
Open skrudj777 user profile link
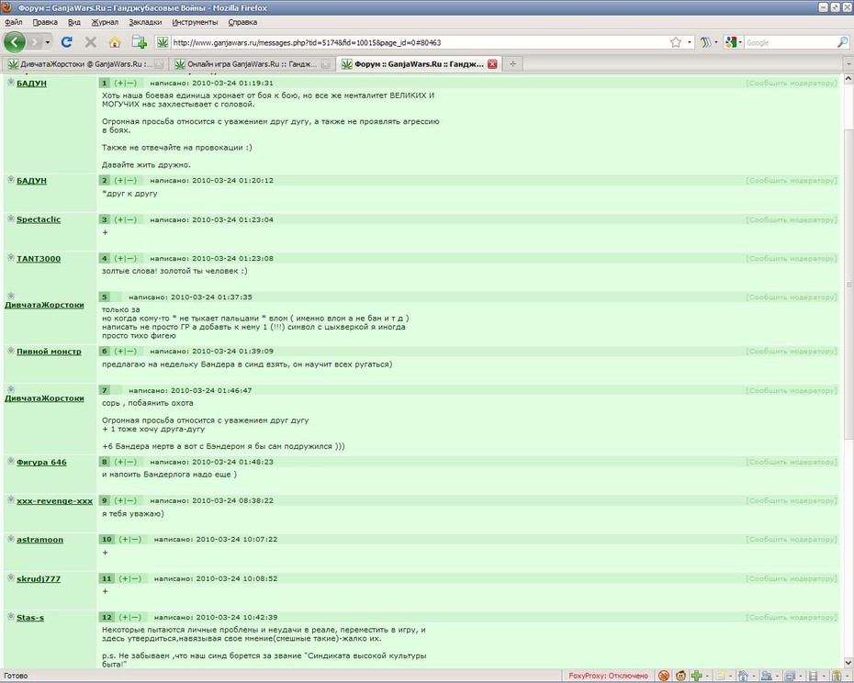coord(39,579)
